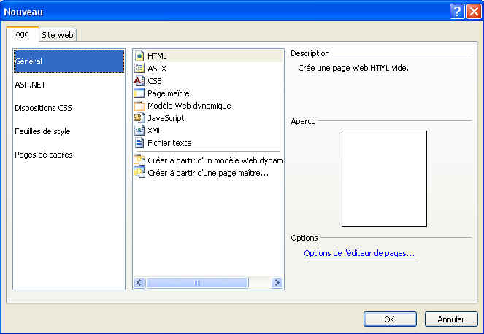Click the Fichier texte icon

pos(139,142)
